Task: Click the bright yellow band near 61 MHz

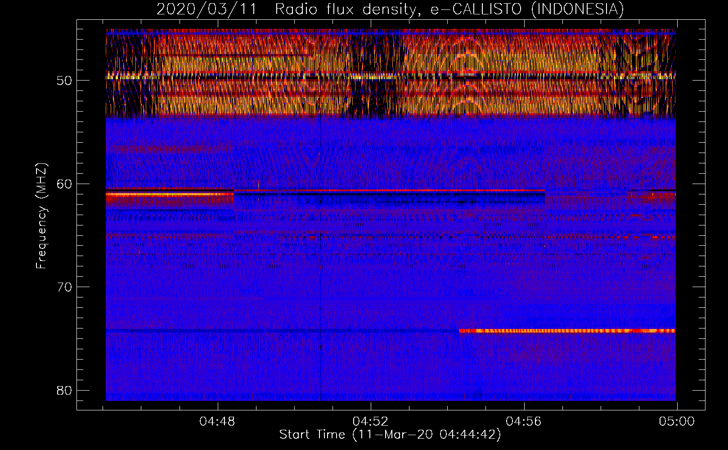Action: pos(170,194)
